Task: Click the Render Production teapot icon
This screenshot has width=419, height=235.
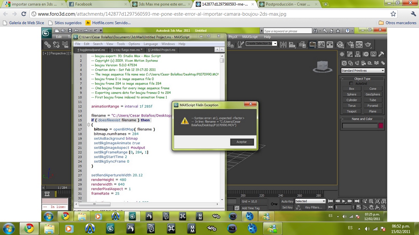Action: [x=368, y=44]
